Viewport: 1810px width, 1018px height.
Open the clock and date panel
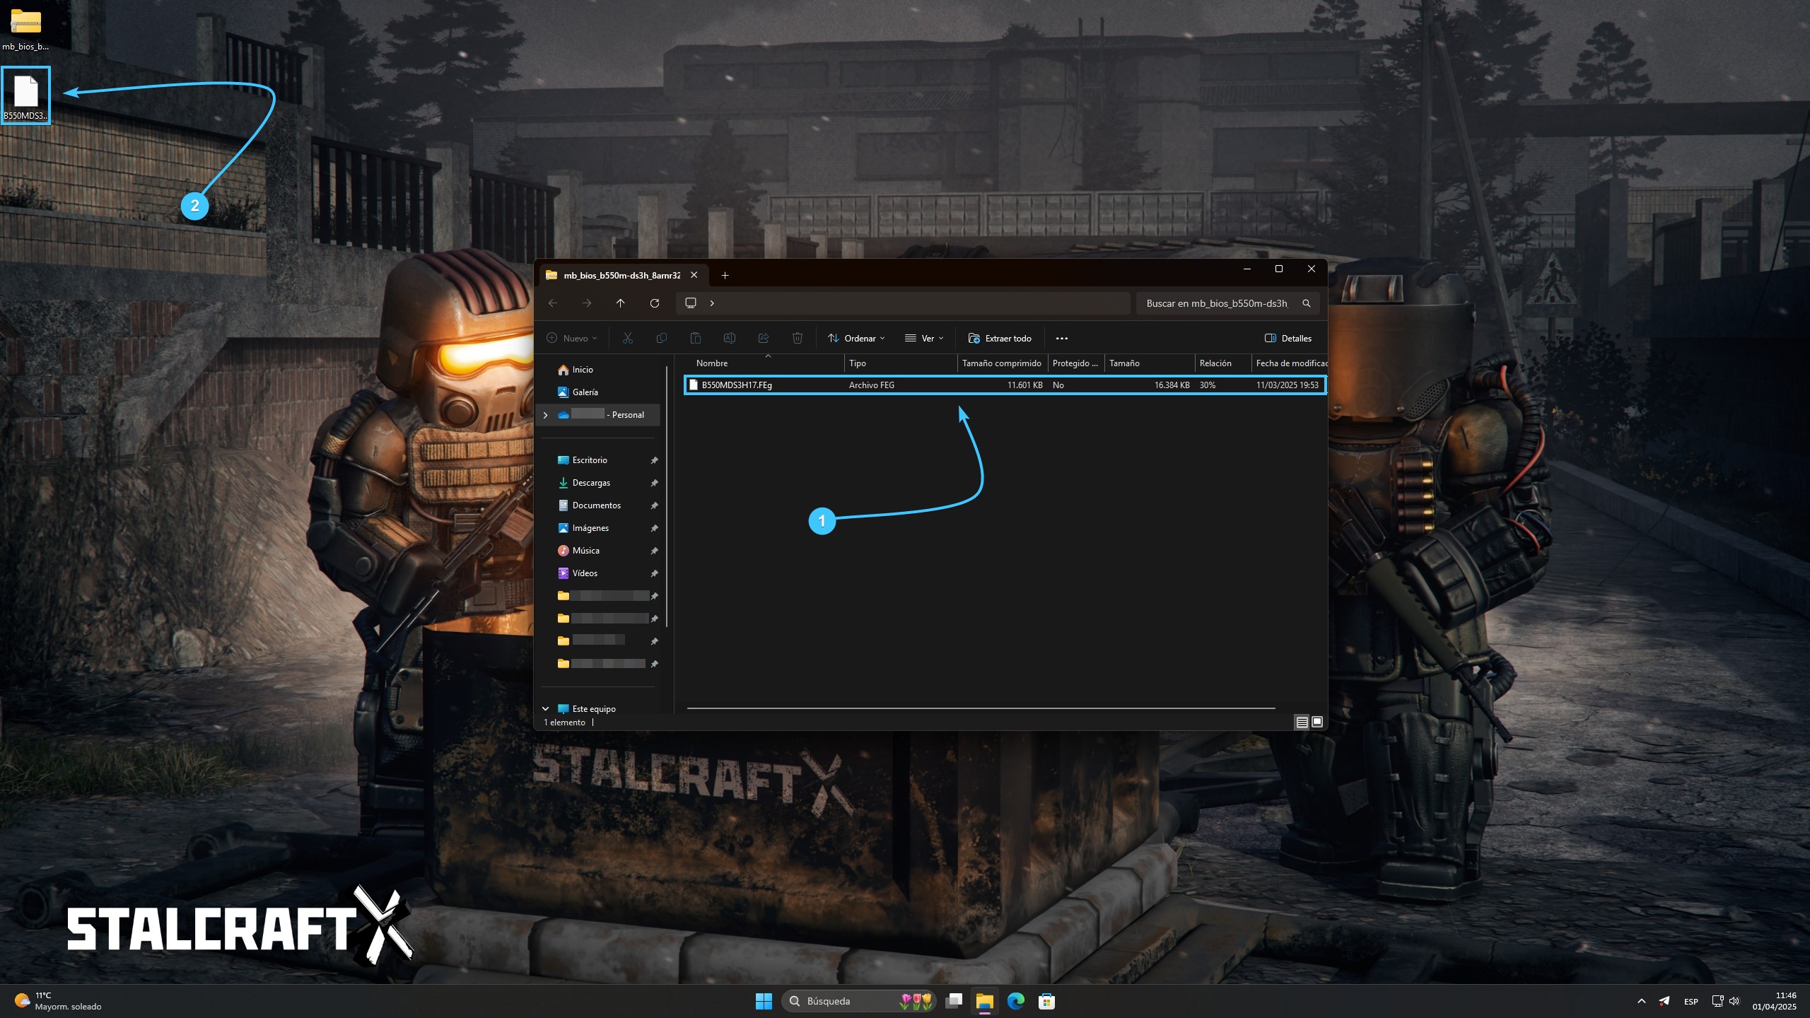pyautogui.click(x=1774, y=1001)
